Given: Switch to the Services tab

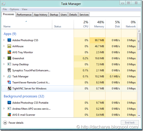Looking at the screenshot, I should [x=84, y=15].
